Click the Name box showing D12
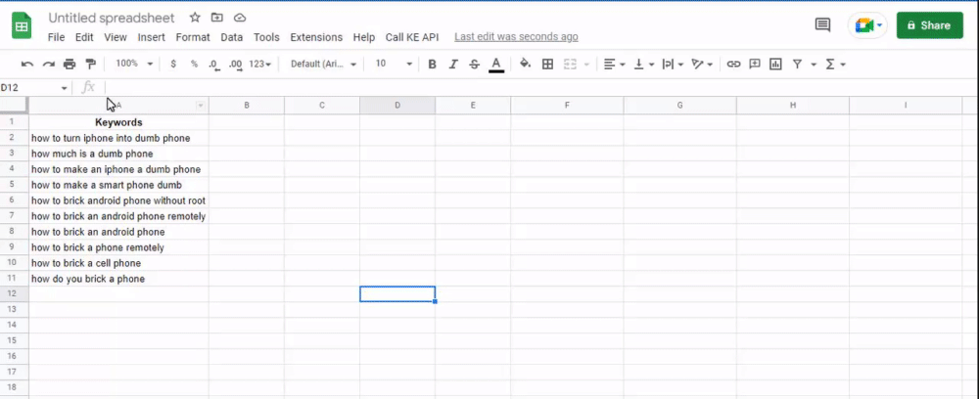This screenshot has height=399, width=979. coord(34,88)
